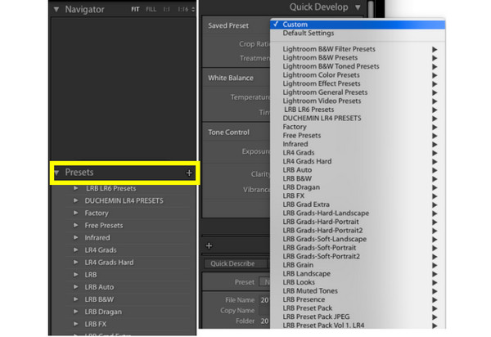Open LRB Grain submenu
Image resolution: width=491 pixels, height=337 pixels.
click(x=358, y=265)
